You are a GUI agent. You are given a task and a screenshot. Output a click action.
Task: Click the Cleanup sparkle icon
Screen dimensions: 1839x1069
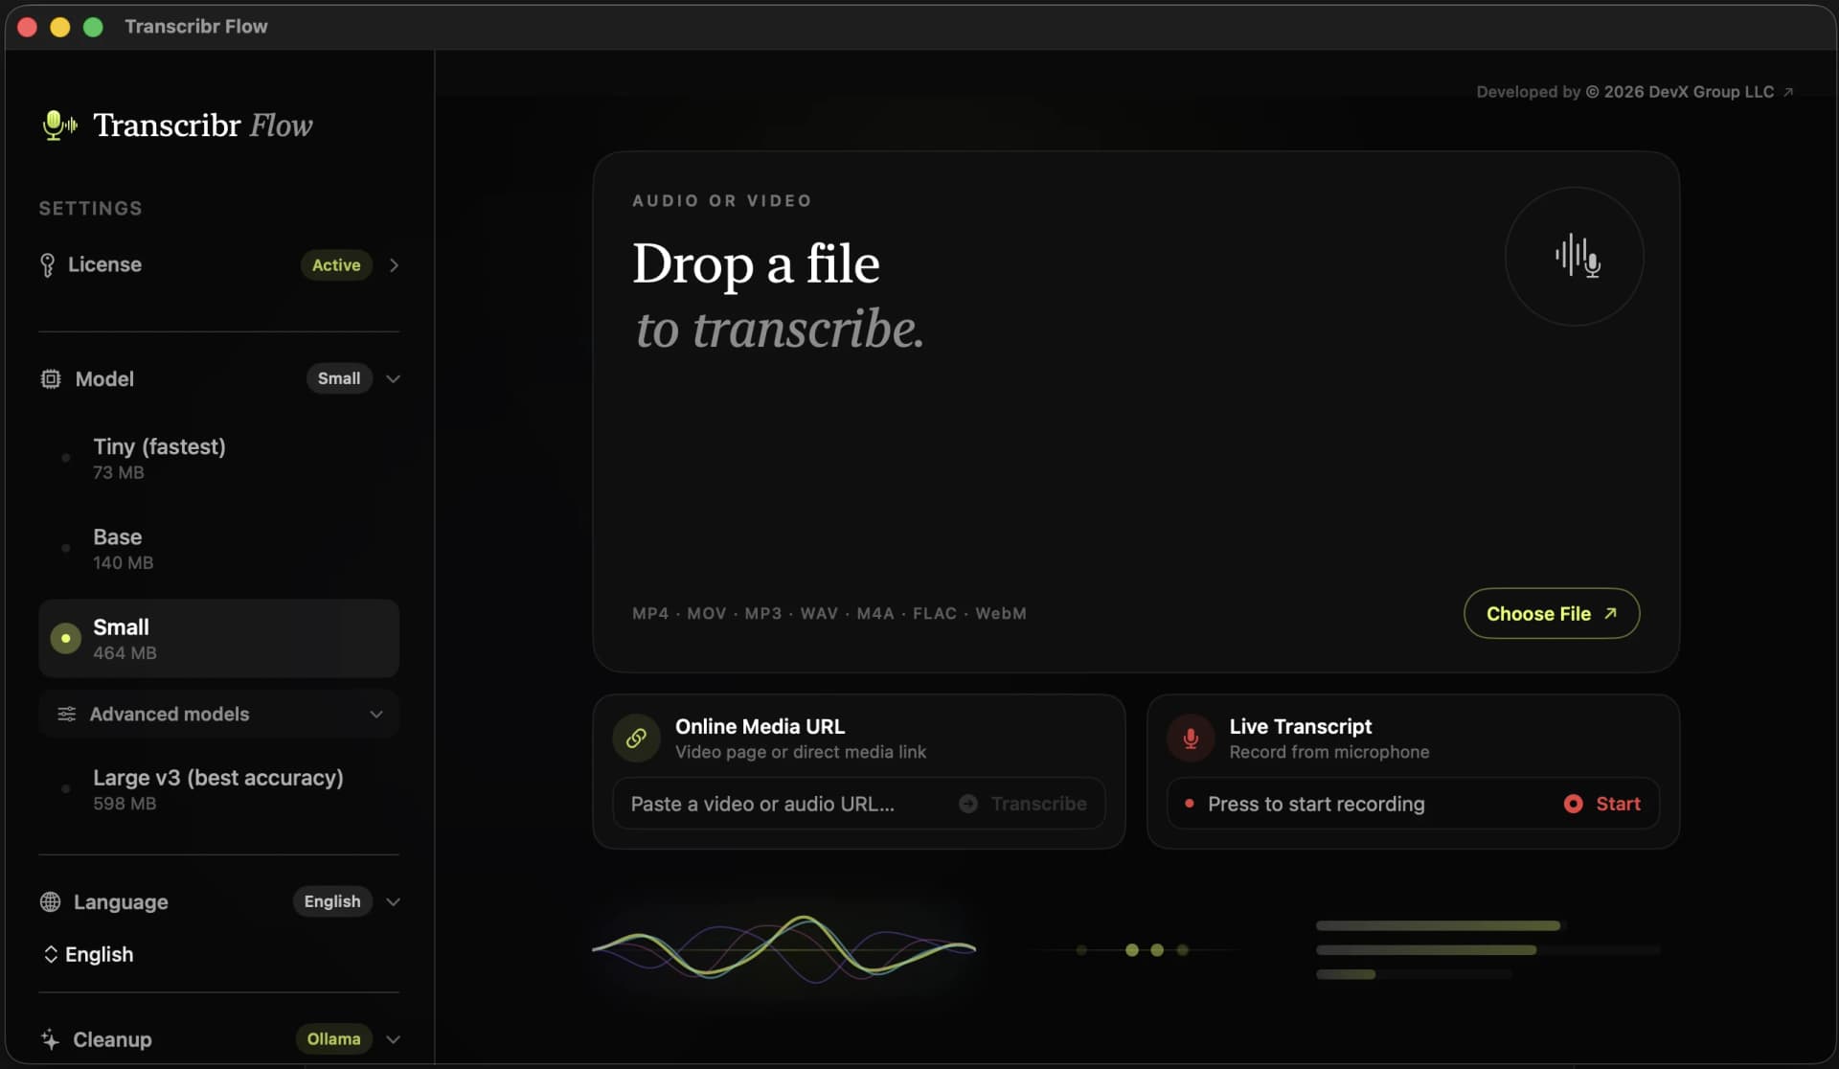[51, 1039]
